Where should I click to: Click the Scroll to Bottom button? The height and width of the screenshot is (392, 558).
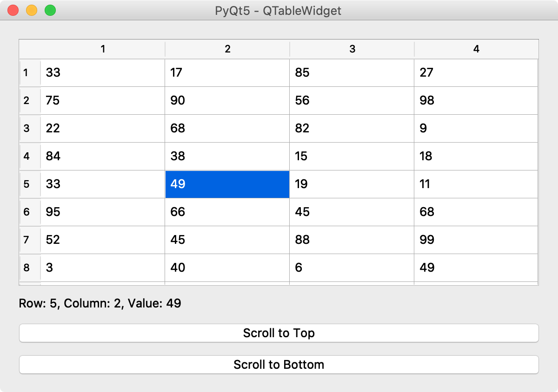[279, 365]
